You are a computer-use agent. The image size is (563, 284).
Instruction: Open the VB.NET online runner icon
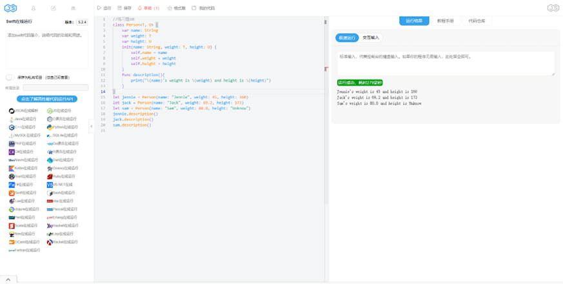click(x=50, y=185)
